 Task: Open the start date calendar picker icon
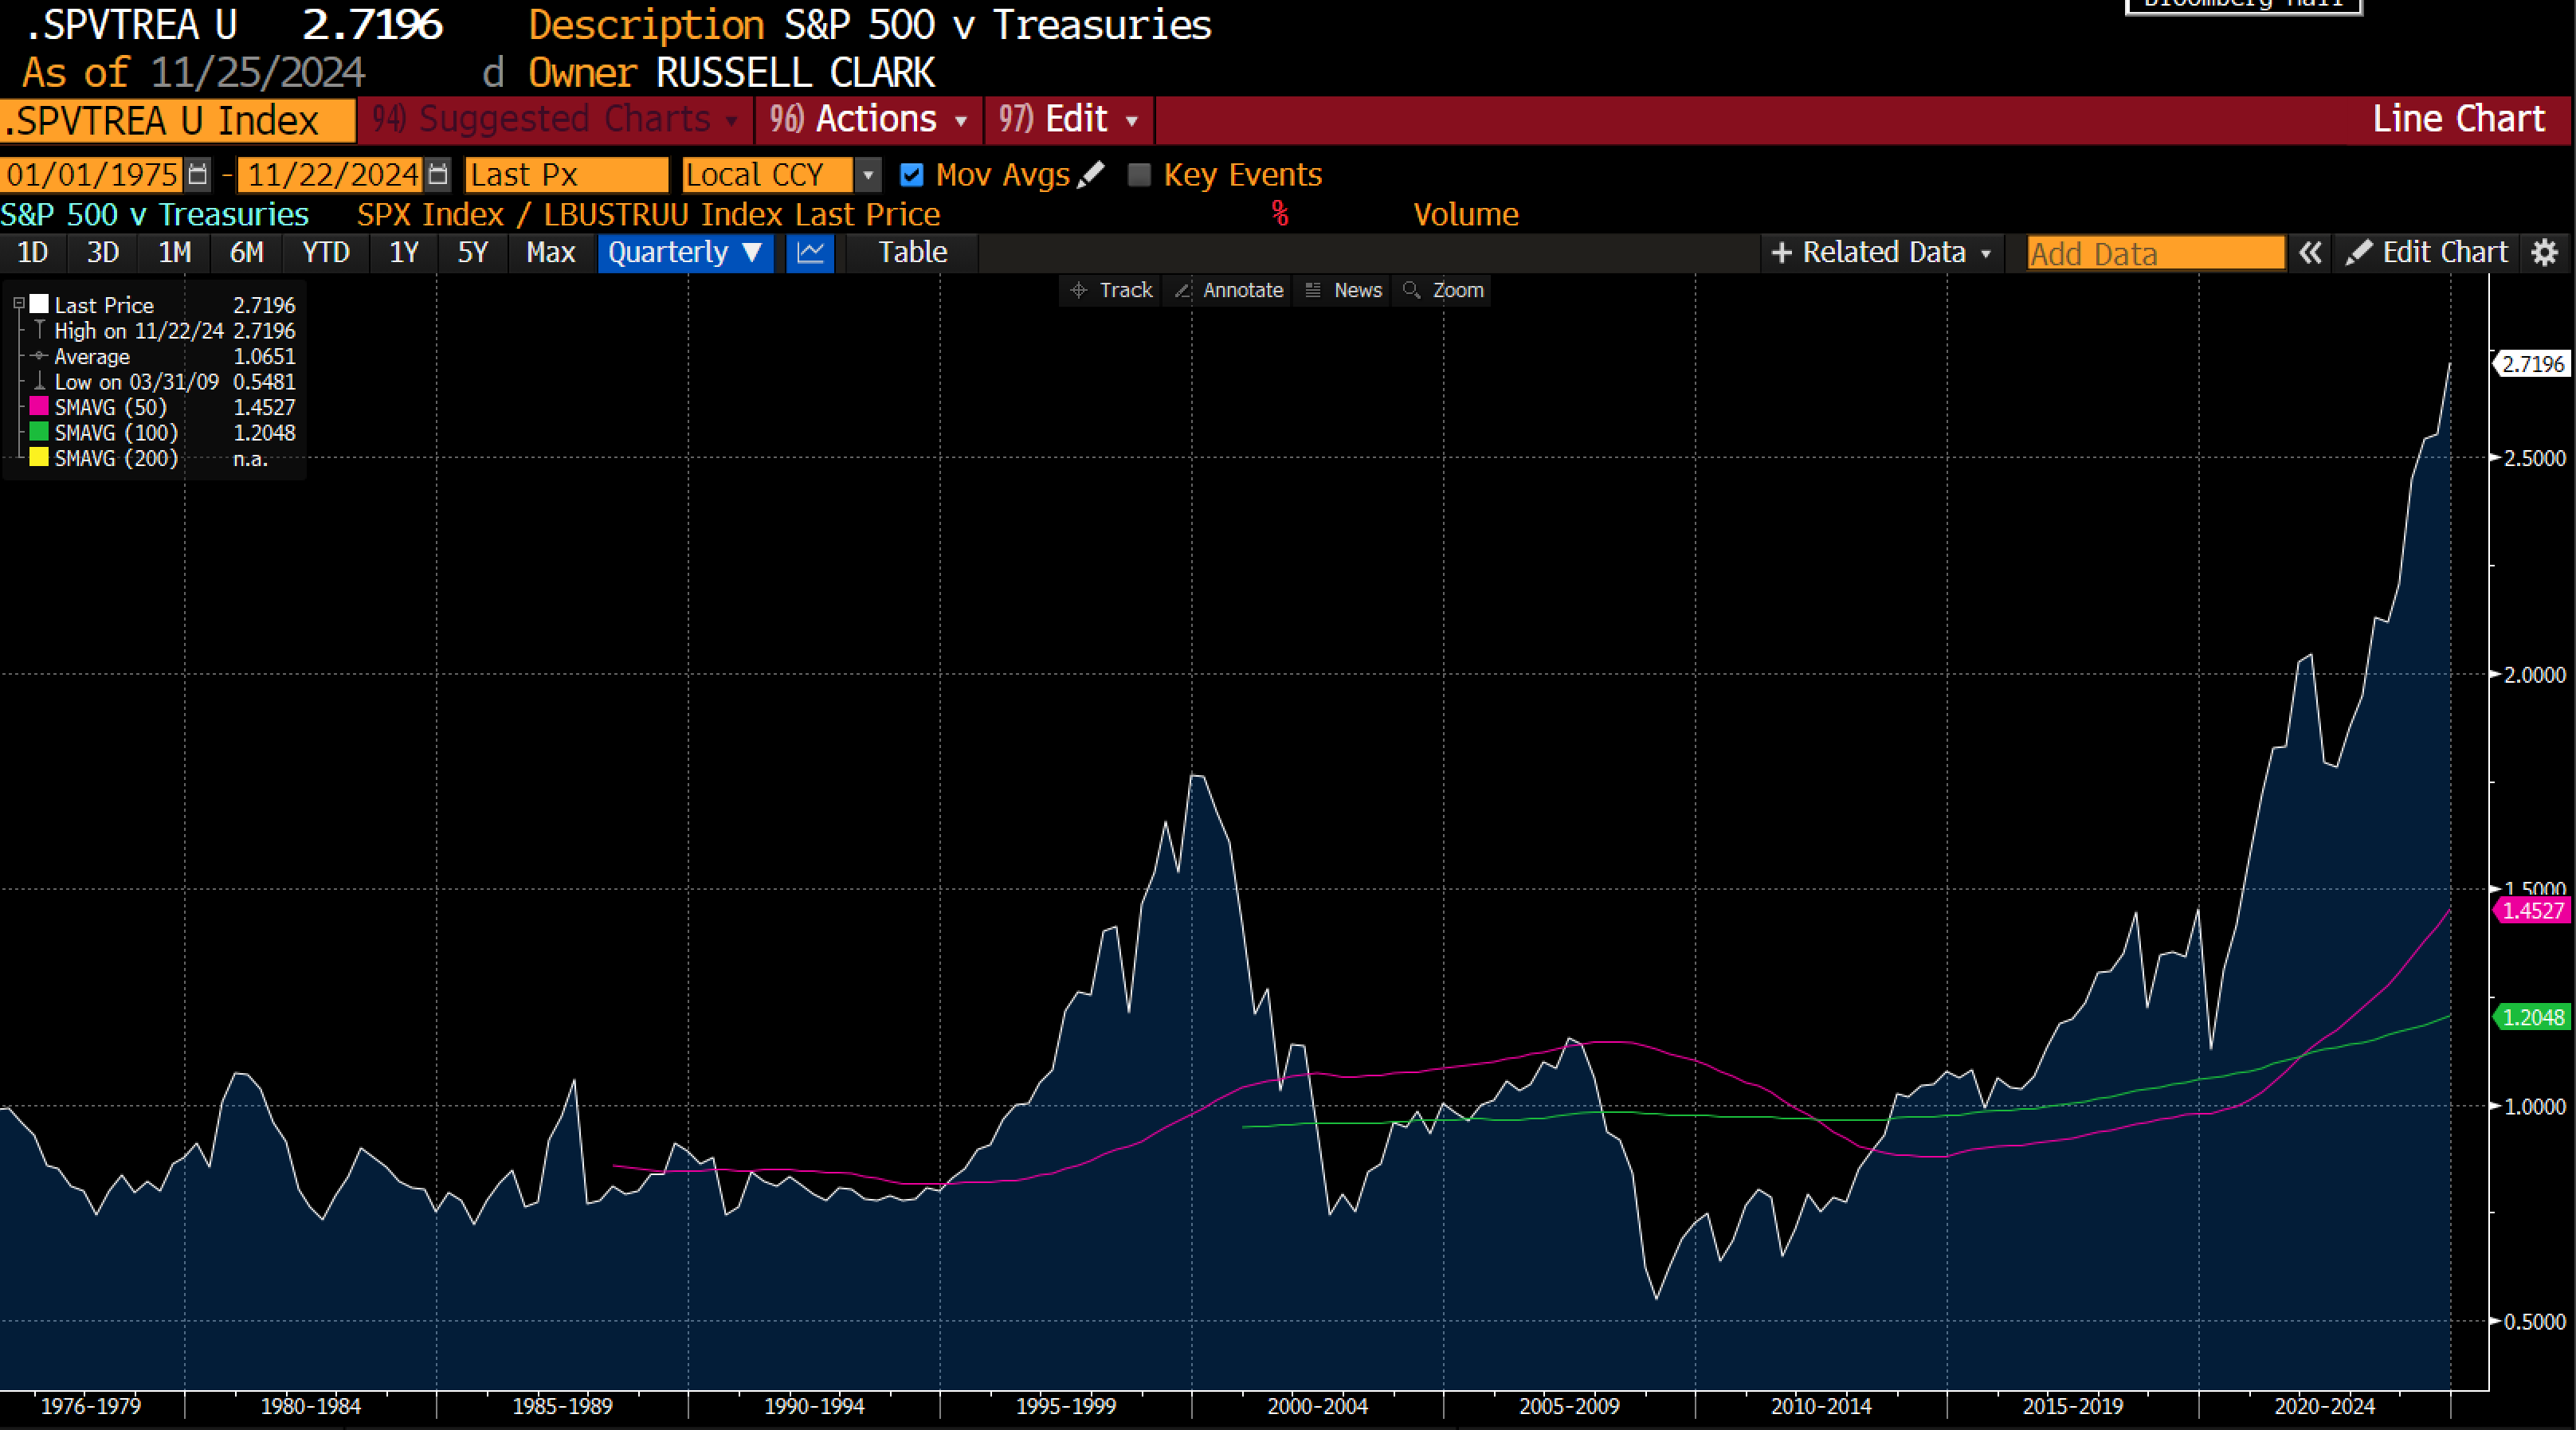(x=198, y=174)
